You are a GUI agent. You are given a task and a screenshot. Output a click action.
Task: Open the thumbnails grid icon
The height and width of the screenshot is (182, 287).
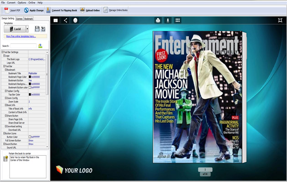click(178, 20)
